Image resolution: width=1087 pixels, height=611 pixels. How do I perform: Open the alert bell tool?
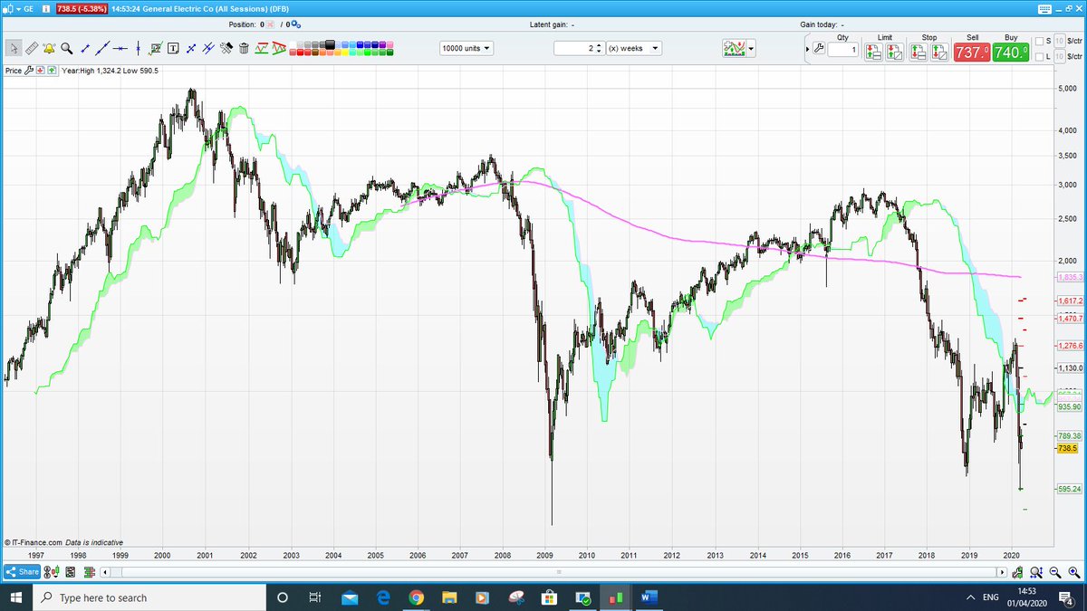[49, 48]
